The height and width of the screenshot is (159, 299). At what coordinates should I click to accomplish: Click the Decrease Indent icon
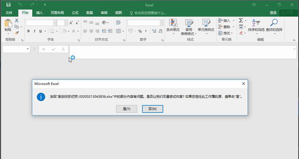point(104,31)
